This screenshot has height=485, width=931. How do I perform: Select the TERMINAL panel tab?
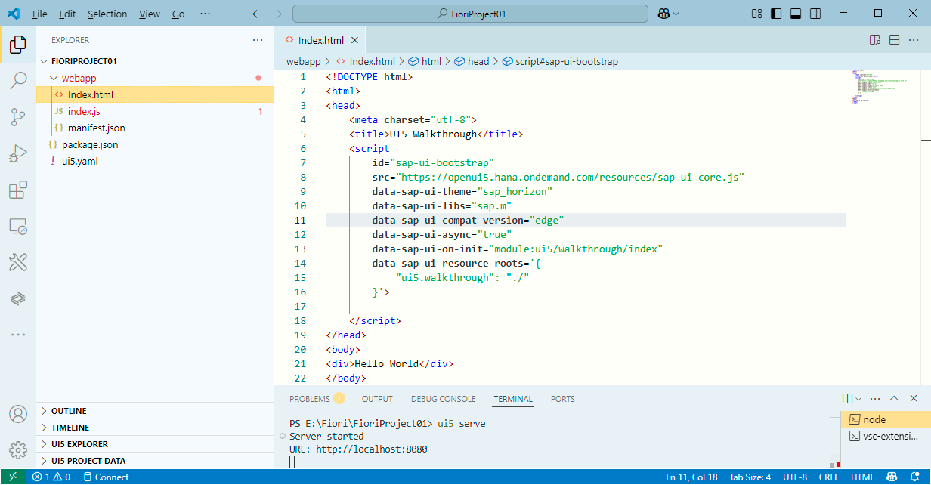pos(513,399)
